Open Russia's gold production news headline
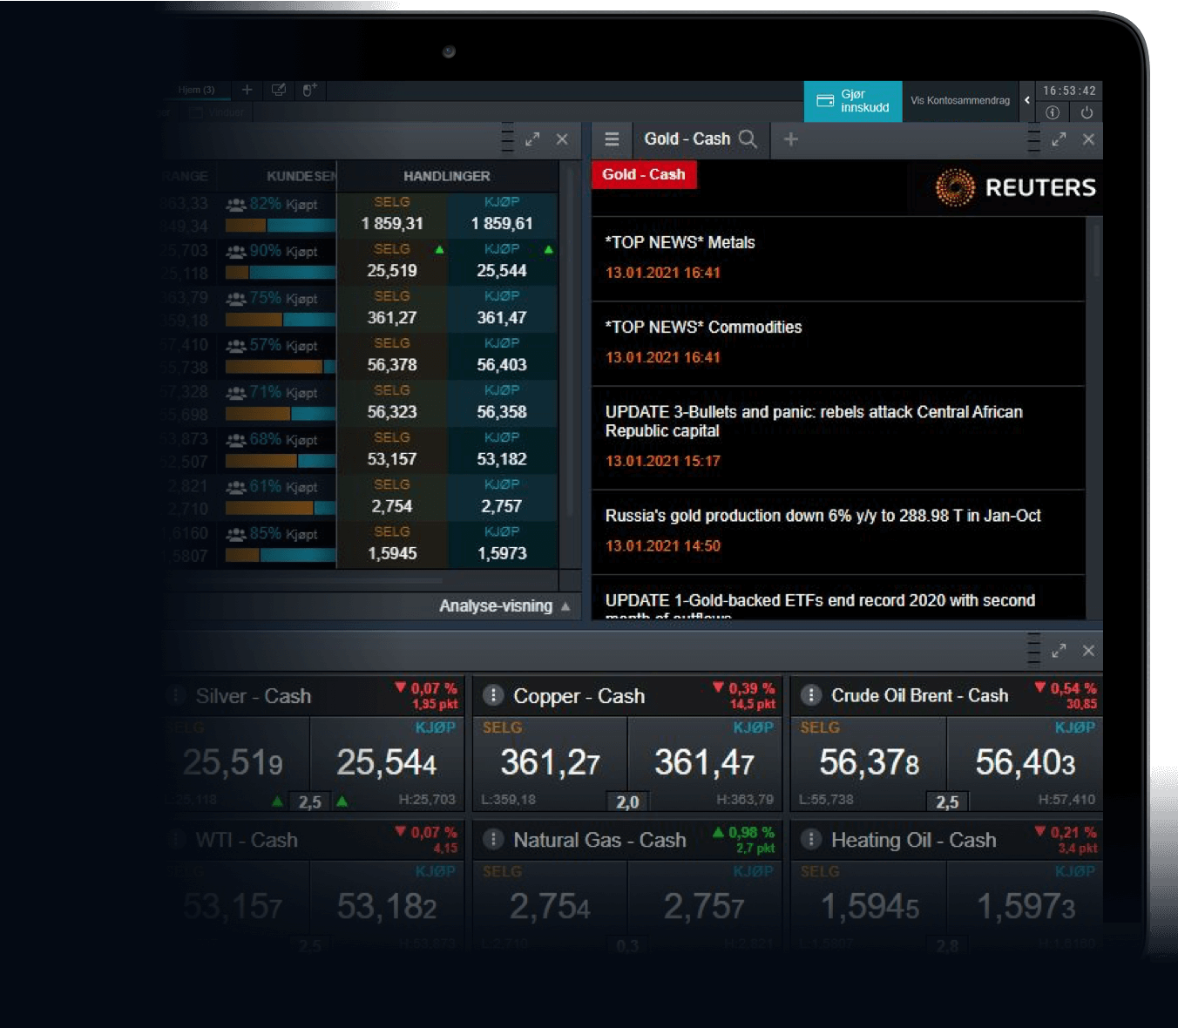Viewport: 1178px width, 1028px height. (x=823, y=516)
